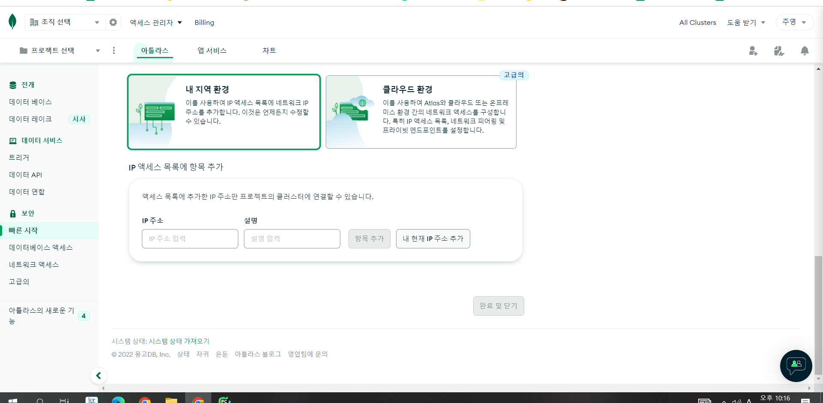Open organization settings gear icon
Viewport: 823px width, 403px height.
(113, 22)
